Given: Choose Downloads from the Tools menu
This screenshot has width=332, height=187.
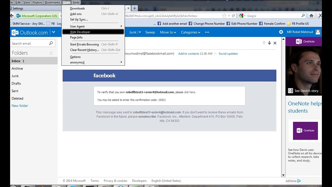Looking at the screenshot, I should 93,8.
